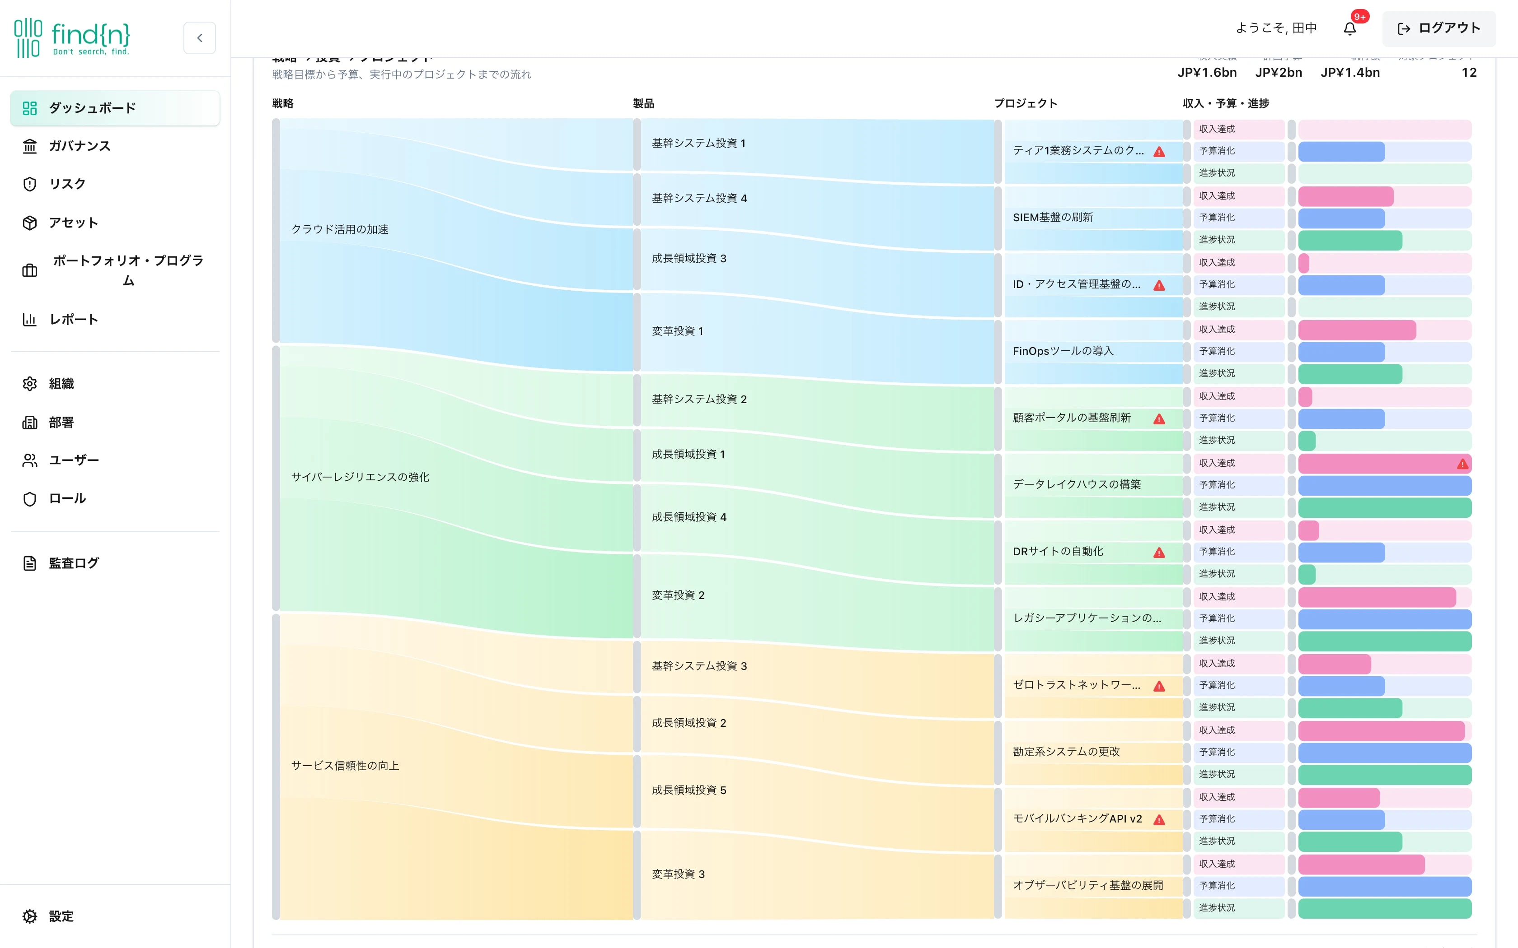Collapse the sidebar with the chevron button
Viewport: 1518px width, 948px height.
pos(200,37)
